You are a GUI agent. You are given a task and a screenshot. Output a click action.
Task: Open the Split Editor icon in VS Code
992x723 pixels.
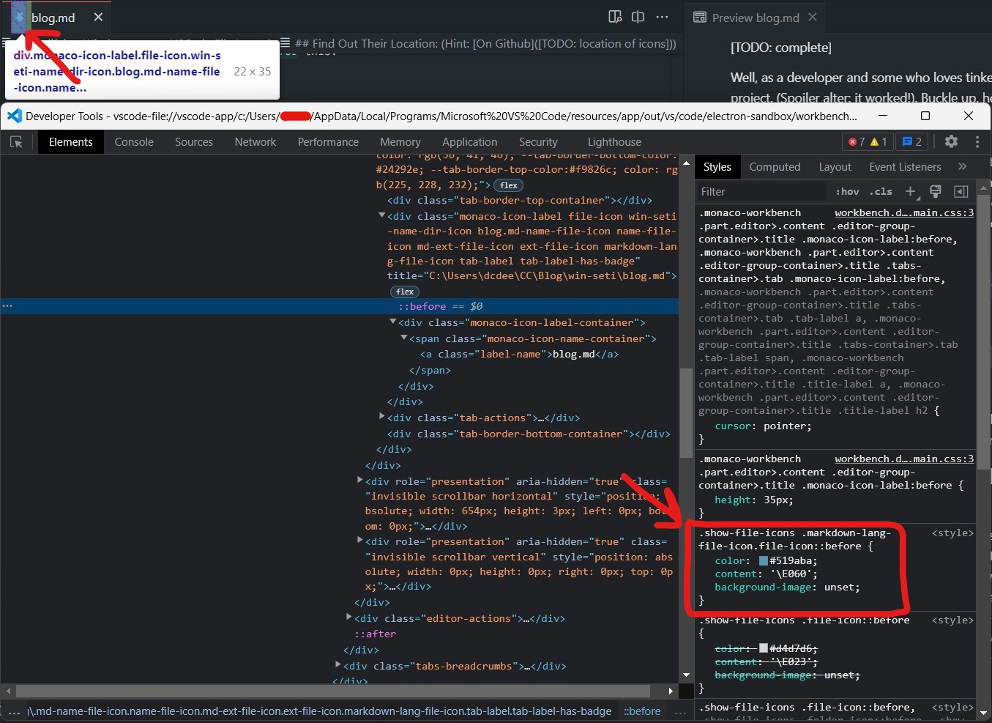[638, 16]
